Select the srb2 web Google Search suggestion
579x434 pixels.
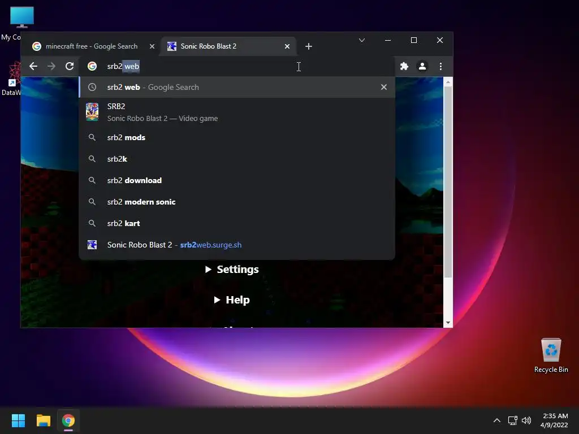point(237,87)
